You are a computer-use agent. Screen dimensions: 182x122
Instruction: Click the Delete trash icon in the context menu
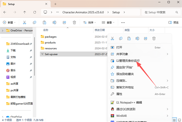(x=154, y=39)
